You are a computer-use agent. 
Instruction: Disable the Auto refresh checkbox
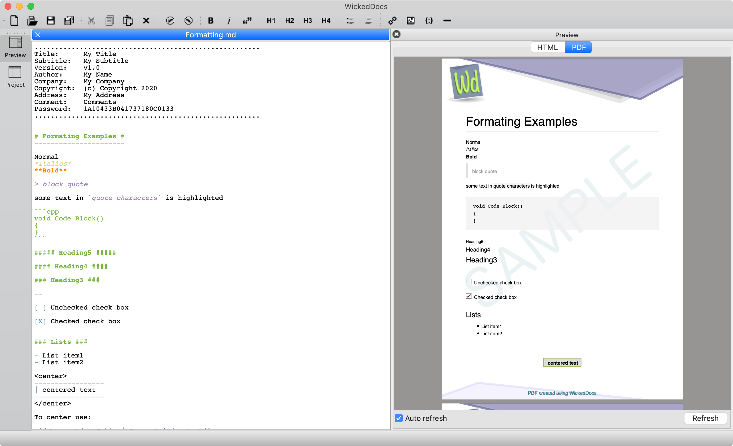coord(399,418)
